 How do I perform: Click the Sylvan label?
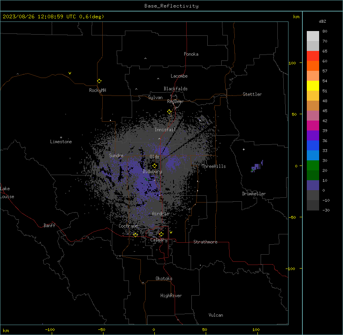[155, 97]
